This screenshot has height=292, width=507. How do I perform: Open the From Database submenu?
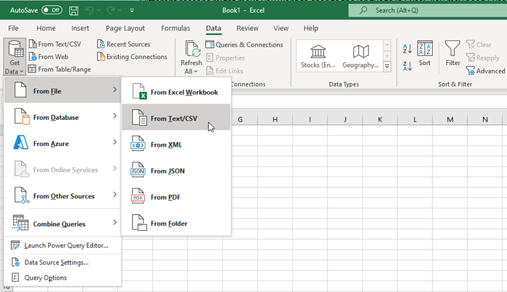[62, 117]
